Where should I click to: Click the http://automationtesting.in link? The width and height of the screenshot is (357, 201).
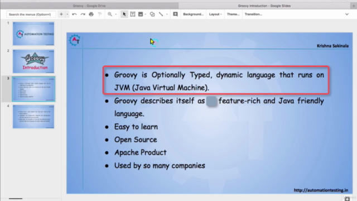click(x=321, y=190)
